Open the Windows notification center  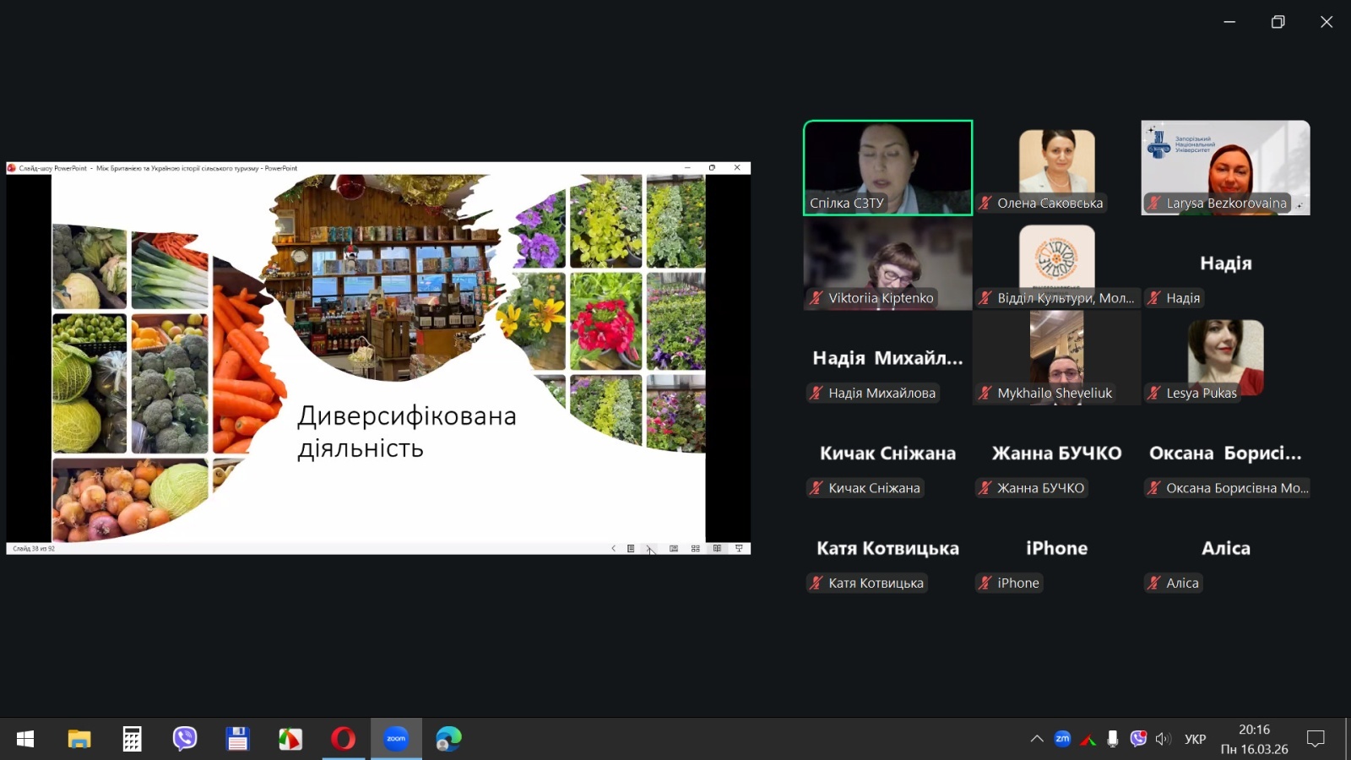1316,739
